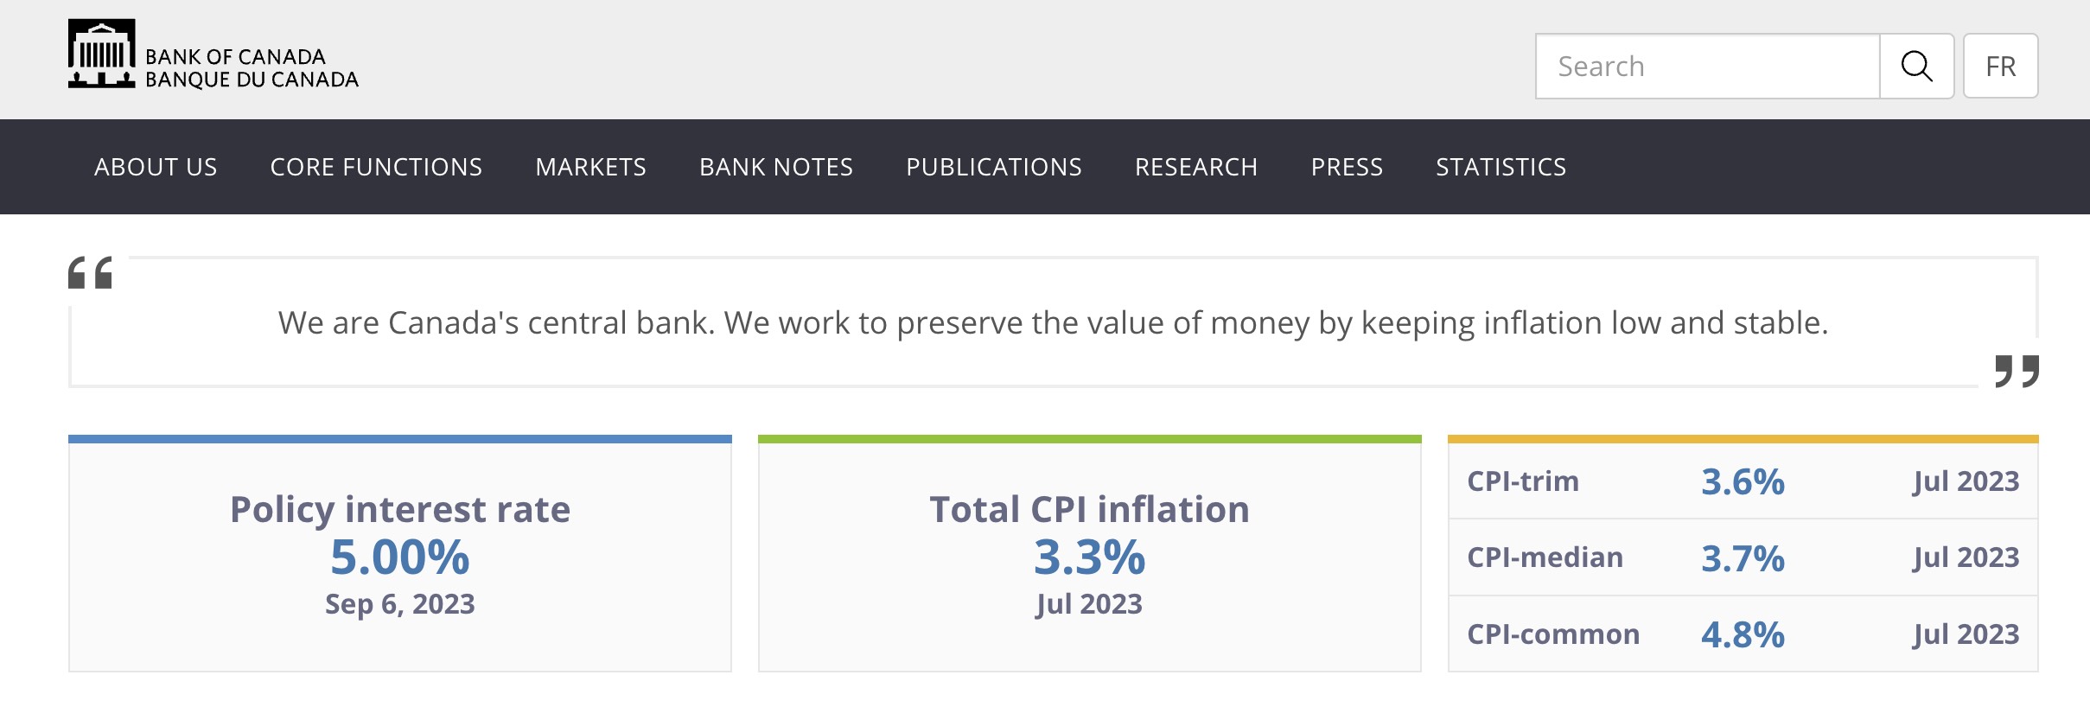Expand the Markets navigation menu

coord(590,167)
